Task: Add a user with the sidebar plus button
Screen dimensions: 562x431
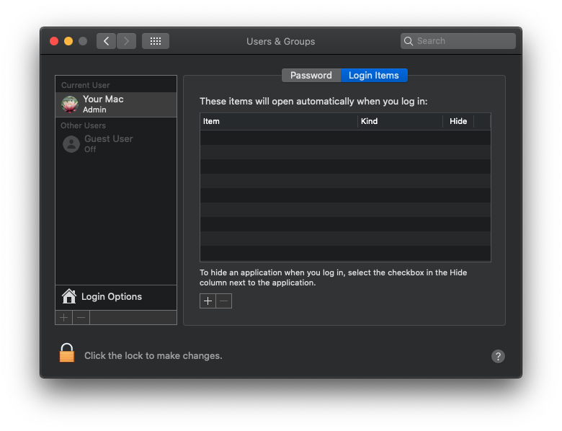Action: (64, 318)
